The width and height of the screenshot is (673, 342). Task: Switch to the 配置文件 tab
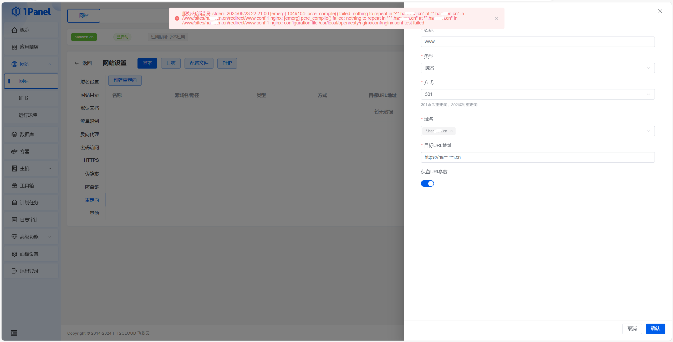(199, 63)
